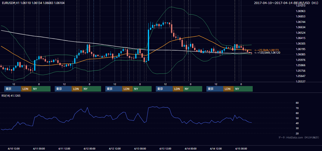
Task: Click the RSI 40 level label
Action: [297, 123]
